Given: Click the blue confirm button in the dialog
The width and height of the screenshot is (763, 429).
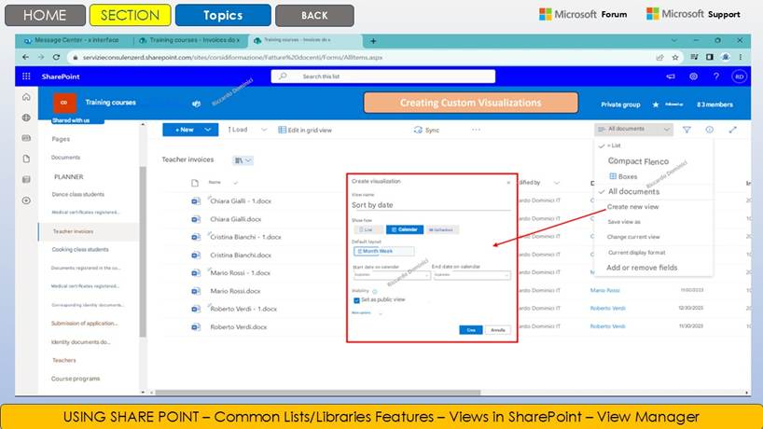Looking at the screenshot, I should (470, 330).
